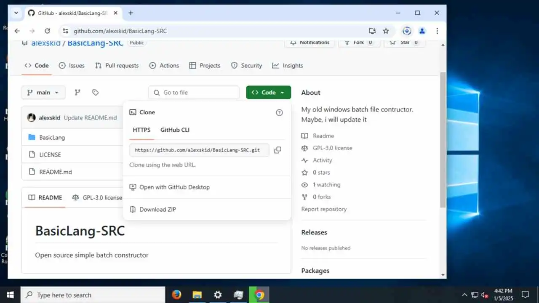Open the Insights tab
The image size is (539, 303).
coord(288,66)
